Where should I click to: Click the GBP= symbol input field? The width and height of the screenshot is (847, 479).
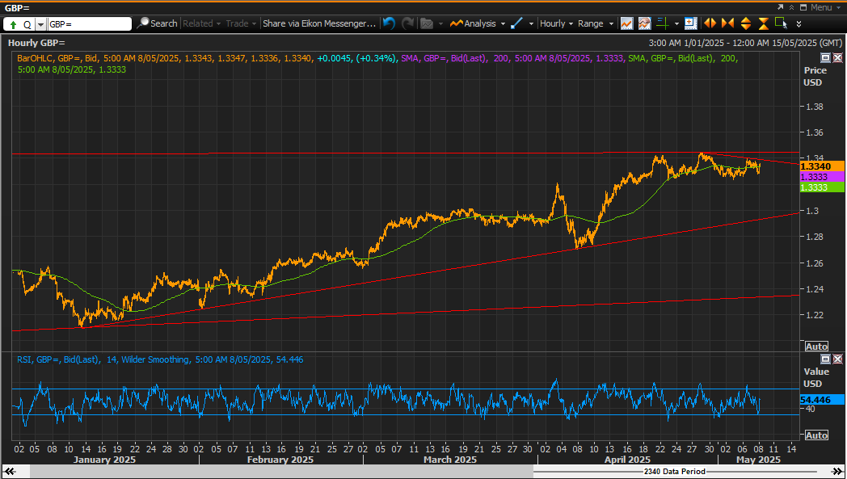89,23
